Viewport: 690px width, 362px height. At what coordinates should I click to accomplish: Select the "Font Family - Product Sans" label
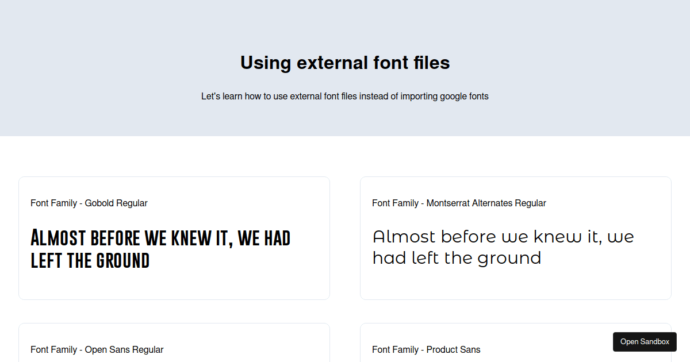point(426,350)
